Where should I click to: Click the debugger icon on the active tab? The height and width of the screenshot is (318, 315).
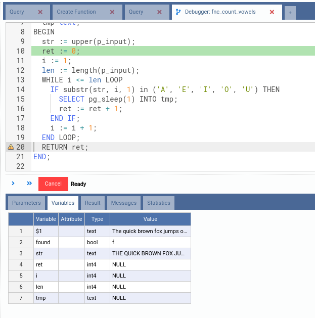[178, 12]
